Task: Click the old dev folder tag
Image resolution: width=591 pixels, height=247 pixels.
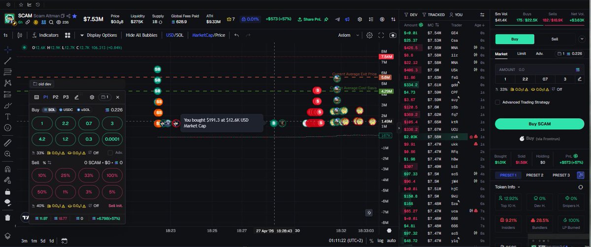Action: point(42,84)
